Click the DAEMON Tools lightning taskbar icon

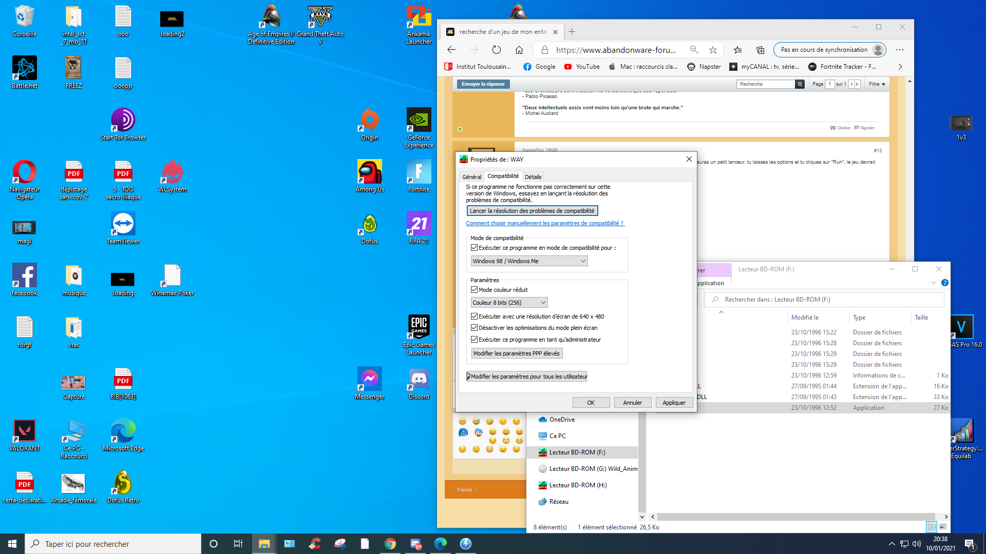[x=466, y=544]
